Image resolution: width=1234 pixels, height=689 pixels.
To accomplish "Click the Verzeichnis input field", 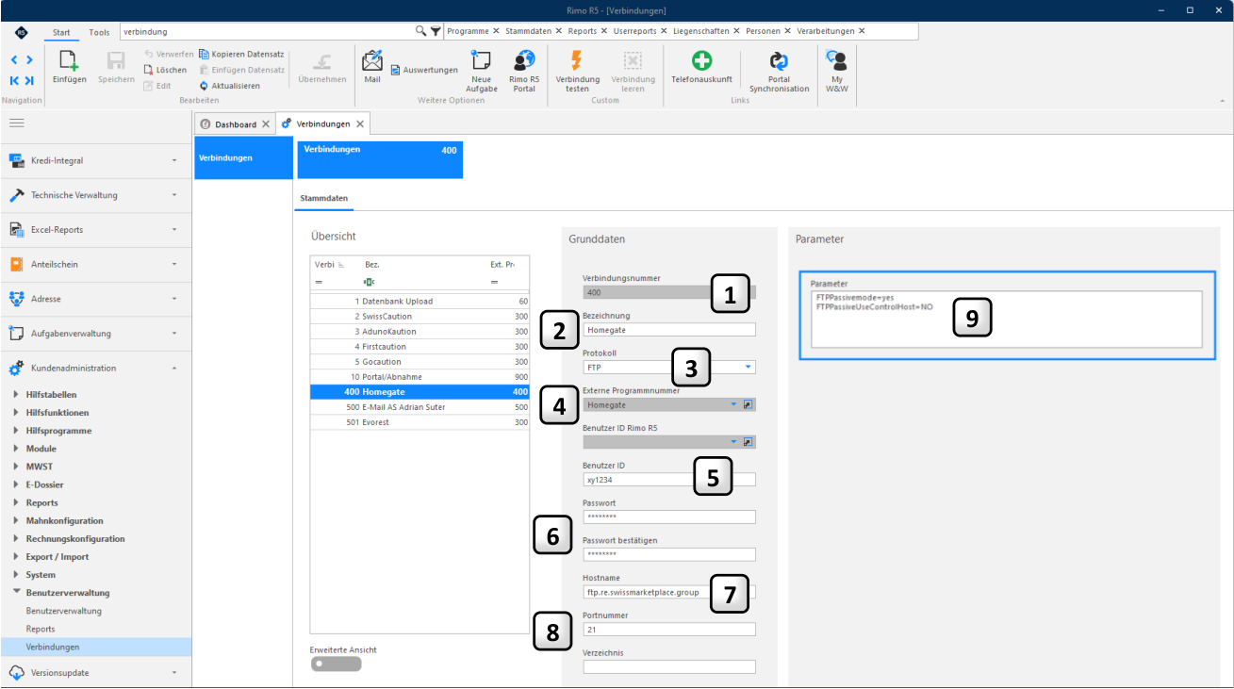I will point(669,667).
